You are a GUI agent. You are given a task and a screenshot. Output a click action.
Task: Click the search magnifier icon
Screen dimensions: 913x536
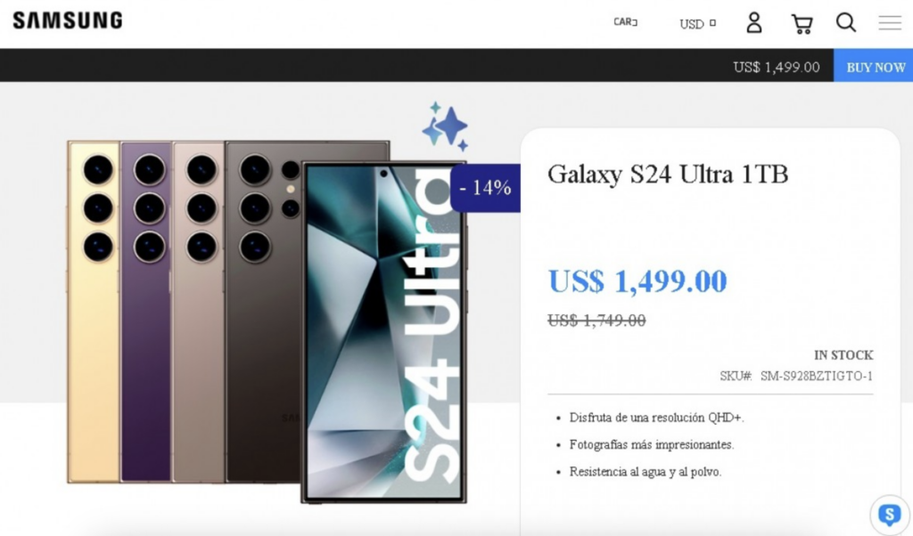point(845,22)
